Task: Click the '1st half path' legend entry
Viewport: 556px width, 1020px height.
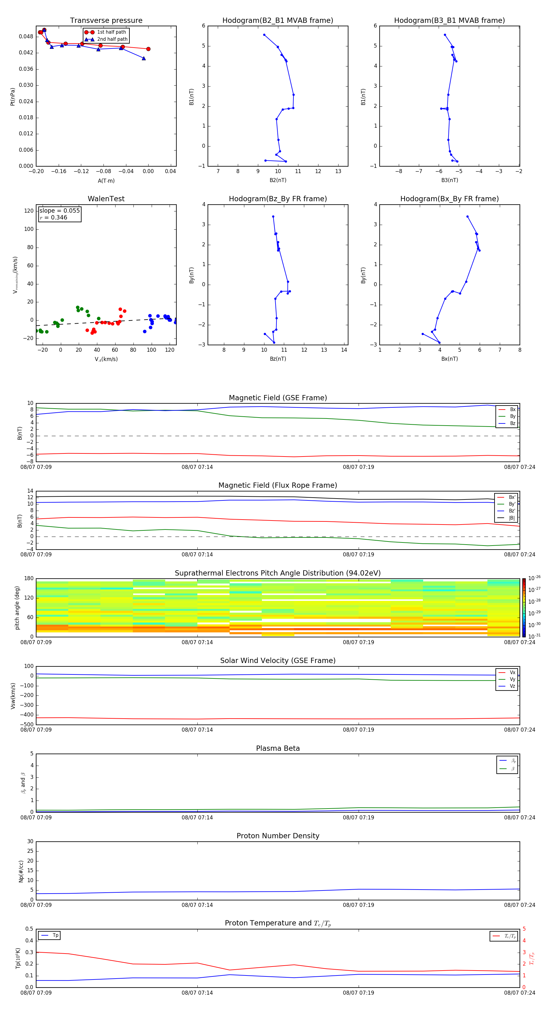Action: click(x=105, y=32)
